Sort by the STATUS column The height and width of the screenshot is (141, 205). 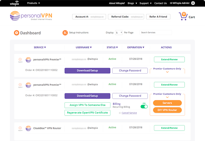pyautogui.click(x=112, y=47)
